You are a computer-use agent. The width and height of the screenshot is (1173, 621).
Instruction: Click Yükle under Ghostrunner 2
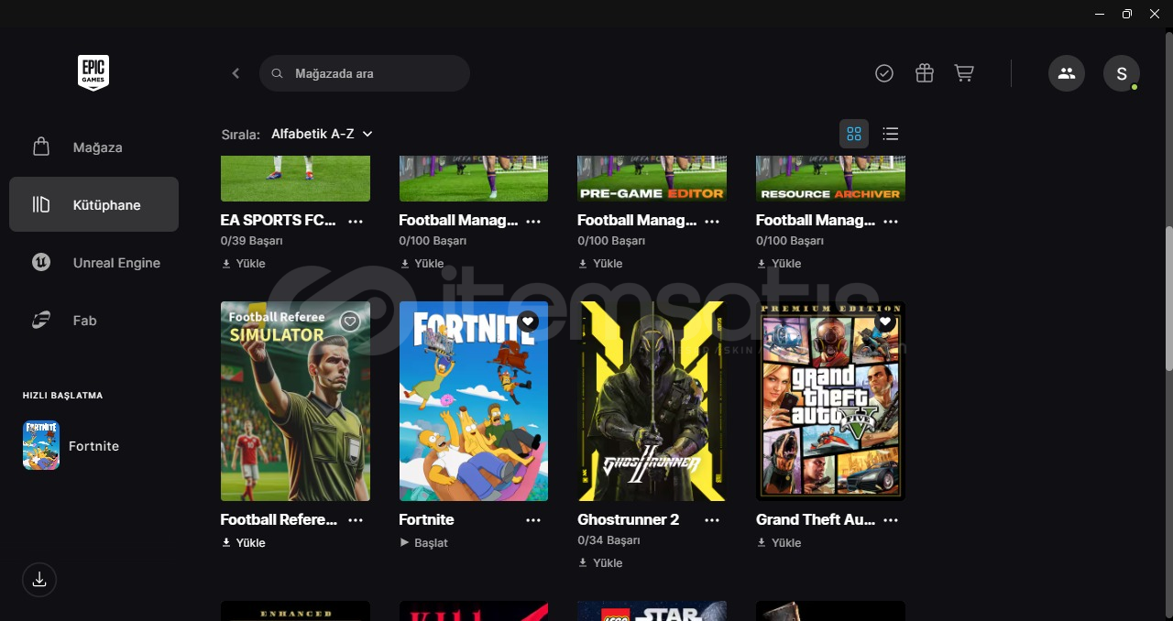pyautogui.click(x=601, y=562)
